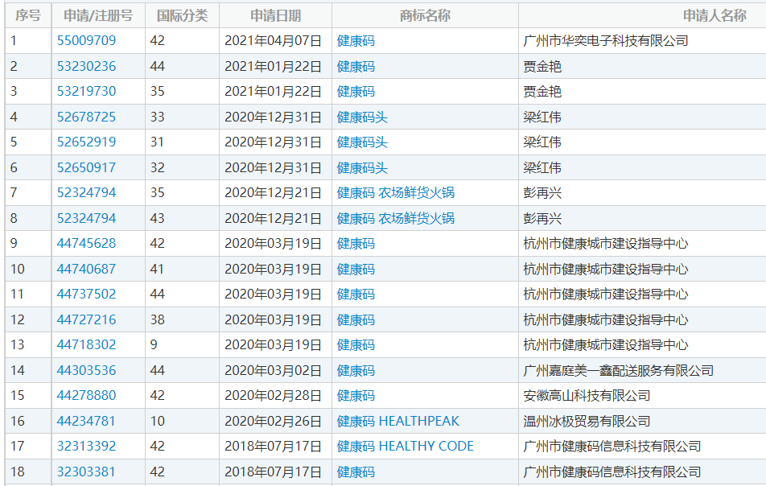Open registration number 44740687
766x486 pixels.
[x=86, y=269]
